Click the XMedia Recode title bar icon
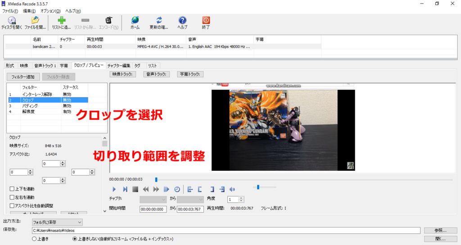461x245 pixels. [4, 4]
